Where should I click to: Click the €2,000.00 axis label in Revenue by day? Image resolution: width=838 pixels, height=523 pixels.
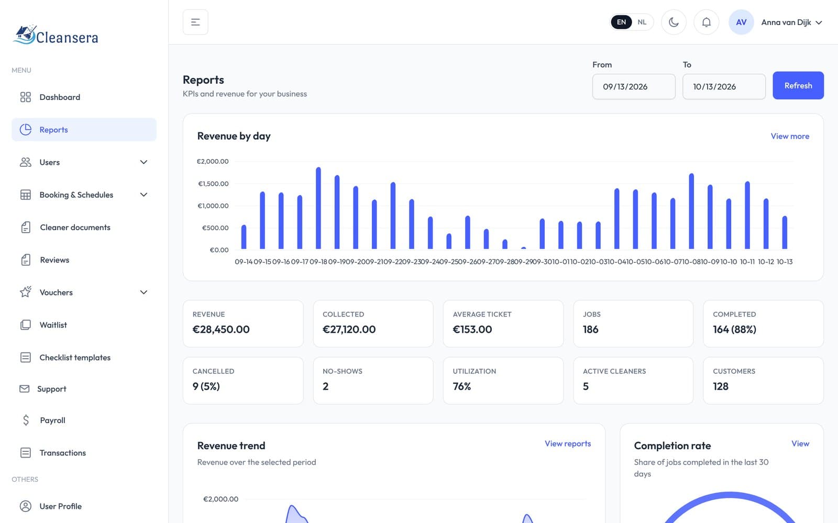pos(213,161)
